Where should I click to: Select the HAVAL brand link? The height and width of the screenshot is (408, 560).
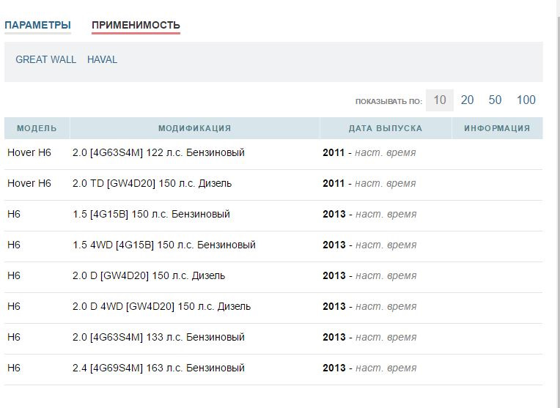click(102, 59)
